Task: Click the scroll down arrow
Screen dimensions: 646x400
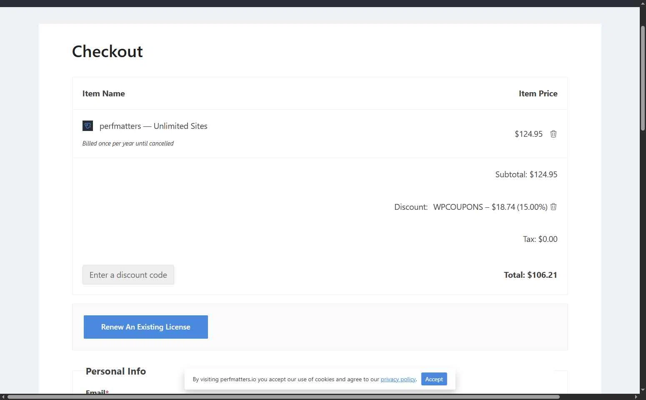Action: click(643, 390)
